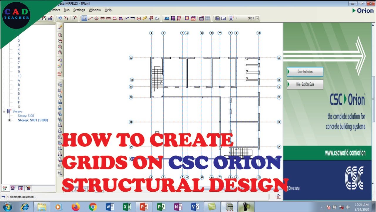Image resolution: width=376 pixels, height=212 pixels.
Task: Click the Edit Storey ladder icon
Action: pos(231,18)
